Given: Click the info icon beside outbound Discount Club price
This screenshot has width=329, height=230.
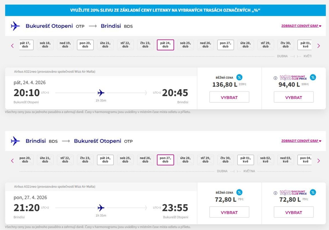Looking at the screenshot, I should (276, 78).
